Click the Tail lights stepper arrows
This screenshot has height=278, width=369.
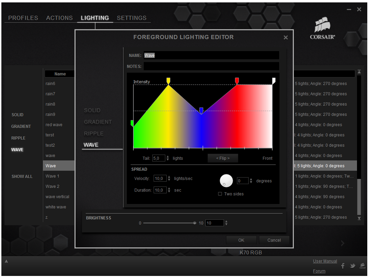coord(168,158)
